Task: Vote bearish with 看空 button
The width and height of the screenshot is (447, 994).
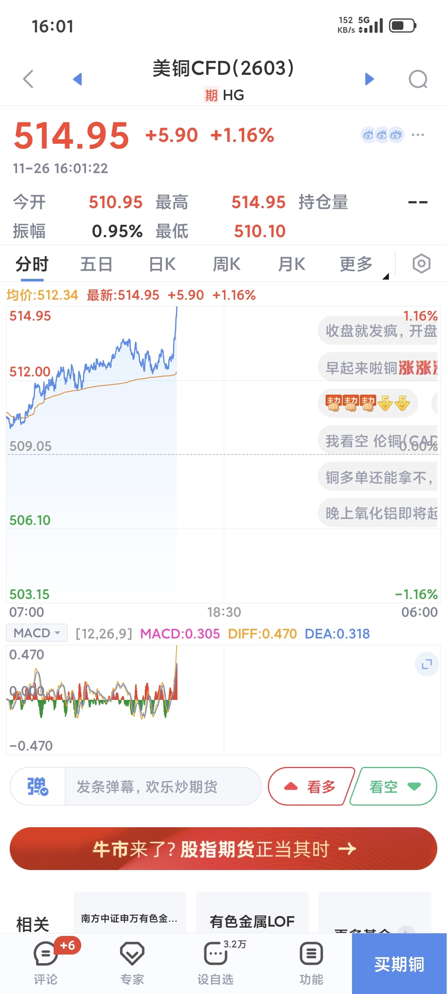Action: click(394, 786)
